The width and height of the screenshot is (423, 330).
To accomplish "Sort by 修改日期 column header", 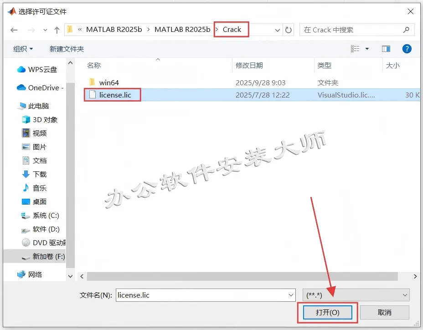I will 249,65.
